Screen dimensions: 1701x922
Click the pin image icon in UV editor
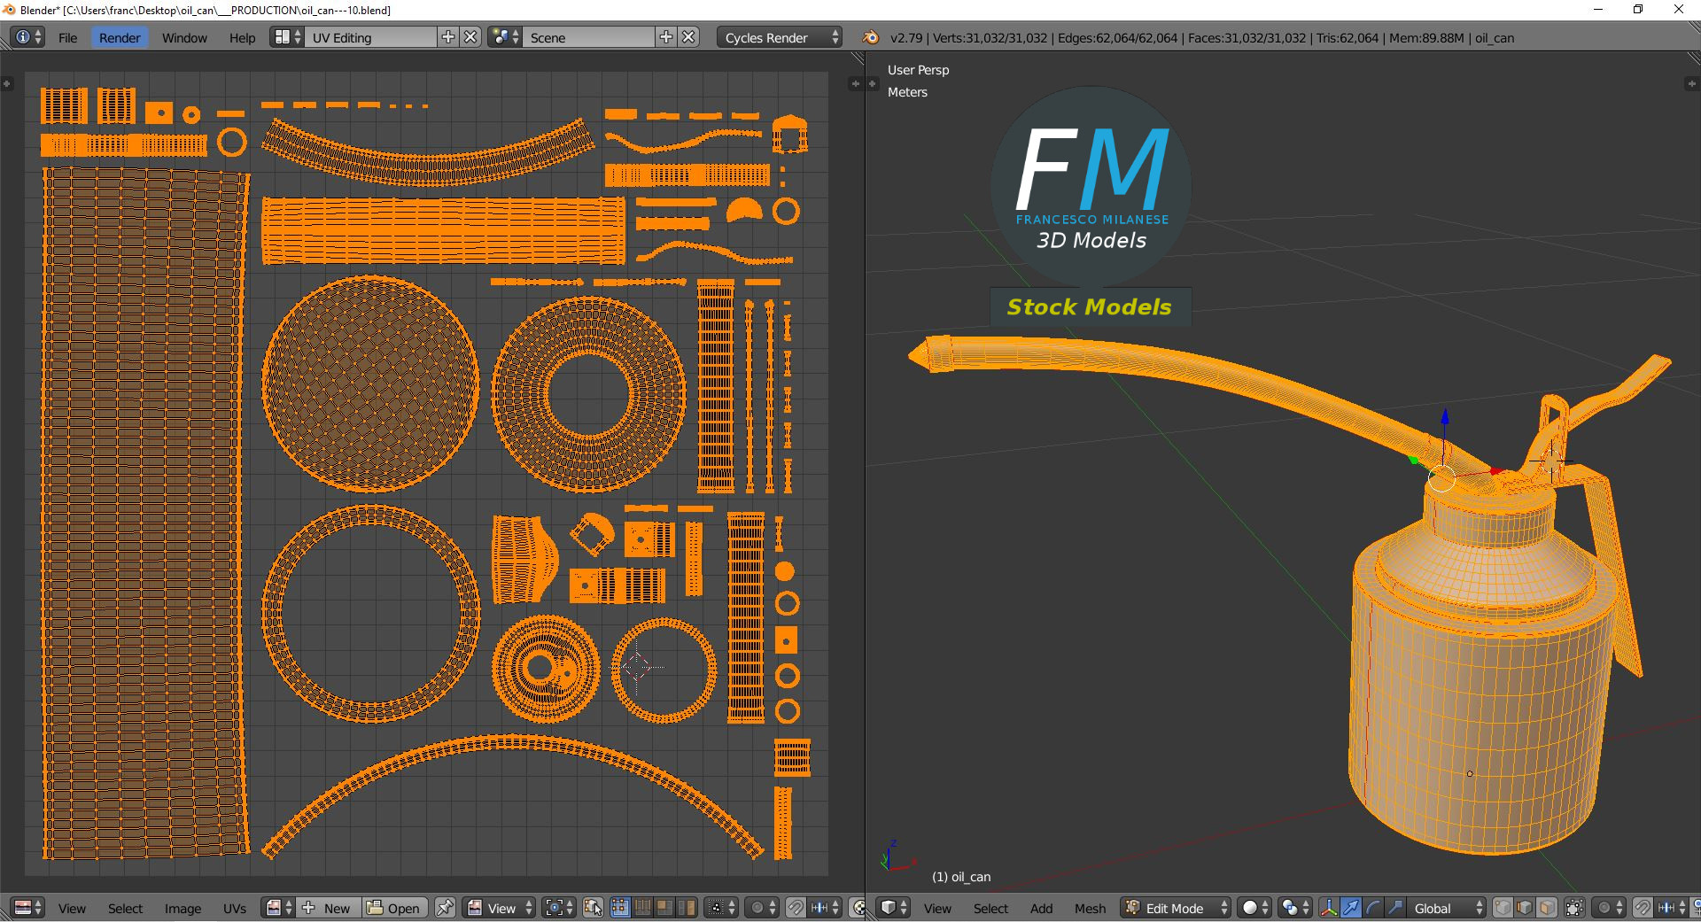[445, 908]
